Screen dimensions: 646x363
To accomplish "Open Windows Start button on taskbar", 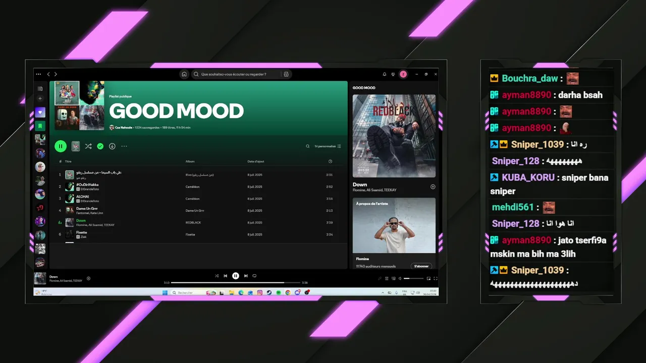I will [x=165, y=292].
